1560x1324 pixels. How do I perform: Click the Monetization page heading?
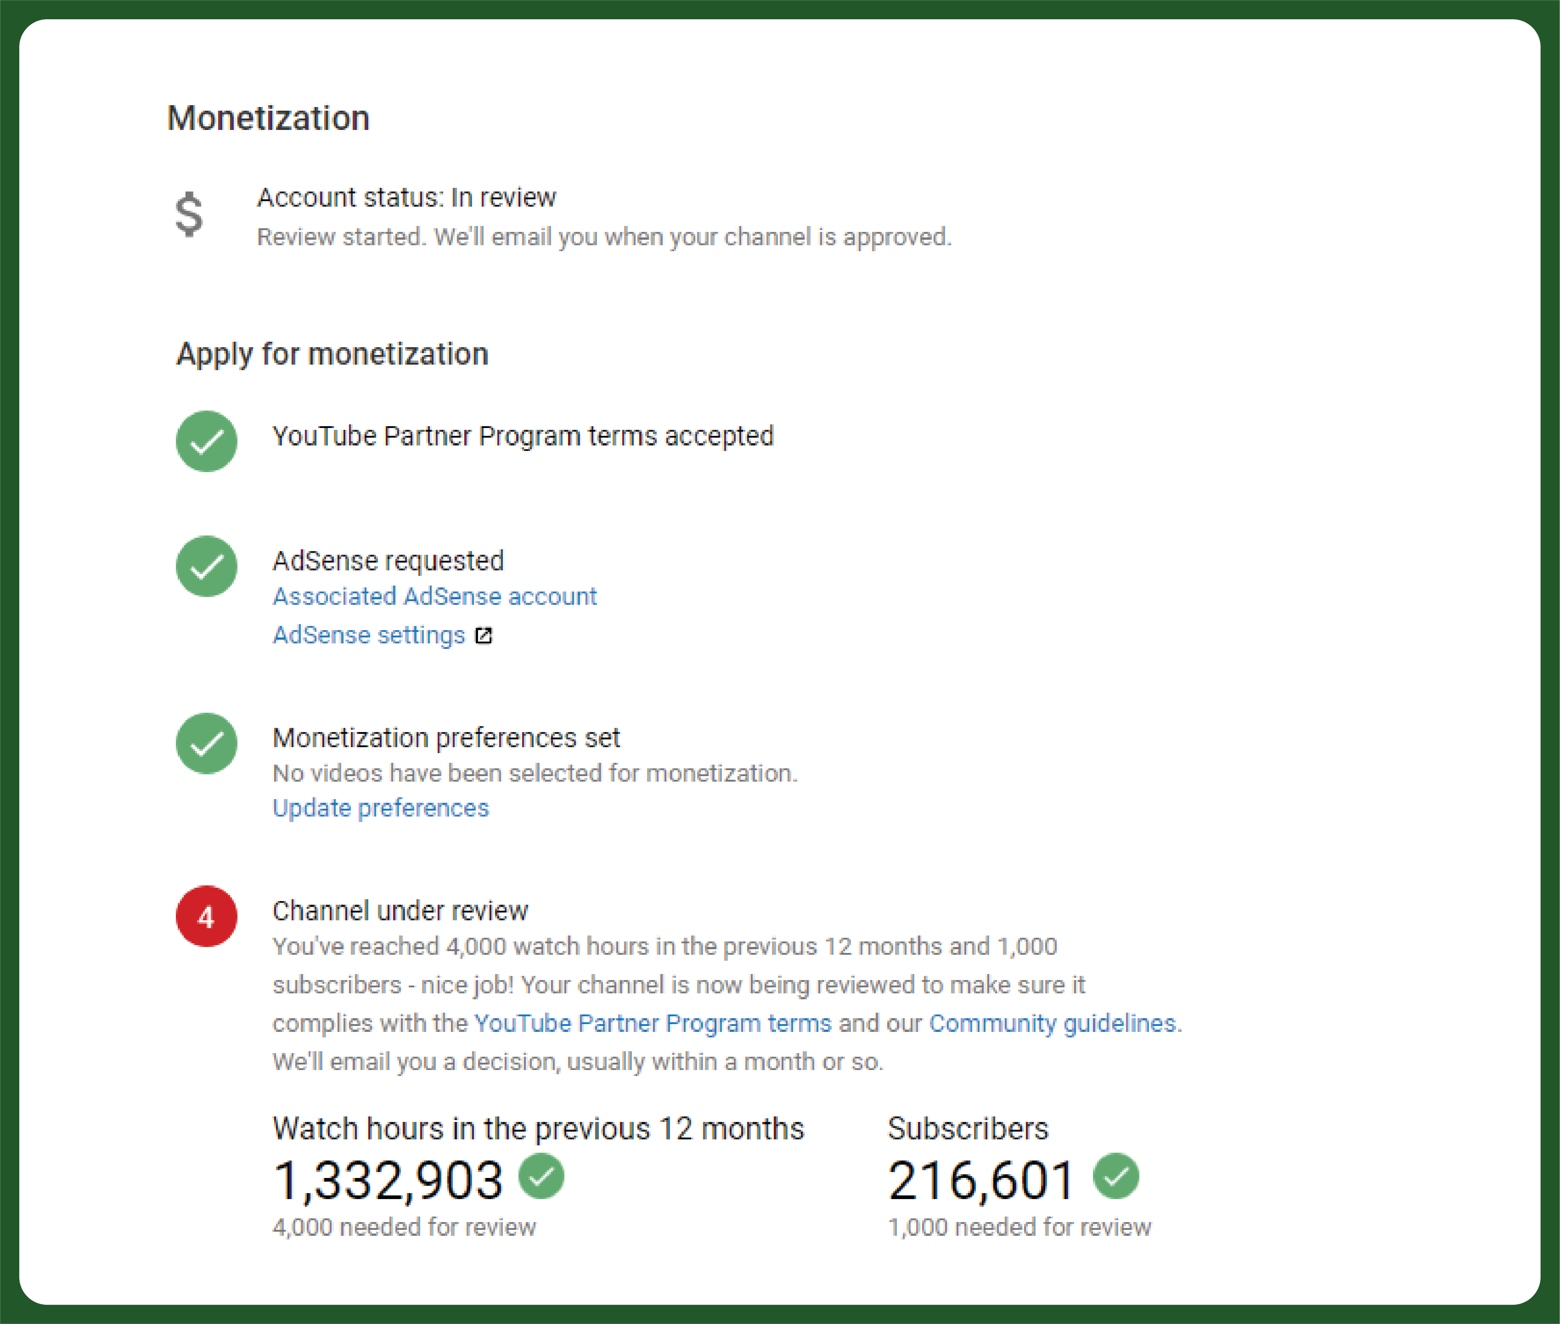click(269, 118)
